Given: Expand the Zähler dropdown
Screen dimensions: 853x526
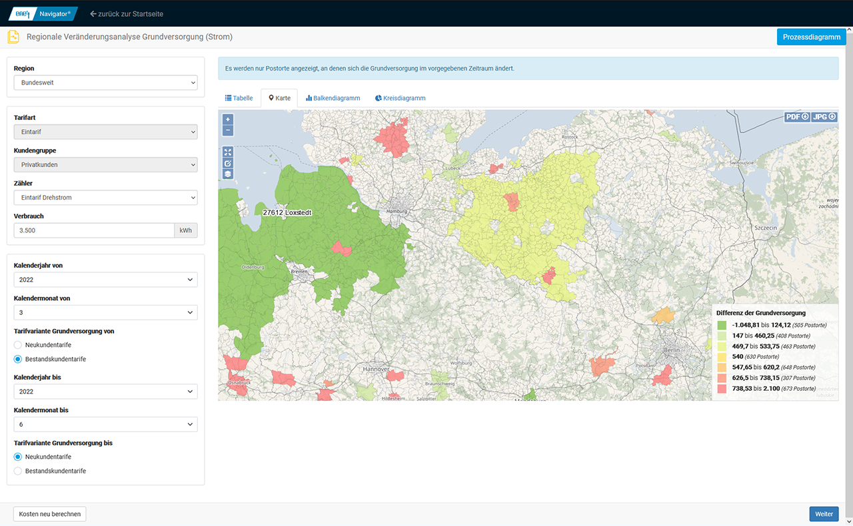Looking at the screenshot, I should click(x=105, y=198).
